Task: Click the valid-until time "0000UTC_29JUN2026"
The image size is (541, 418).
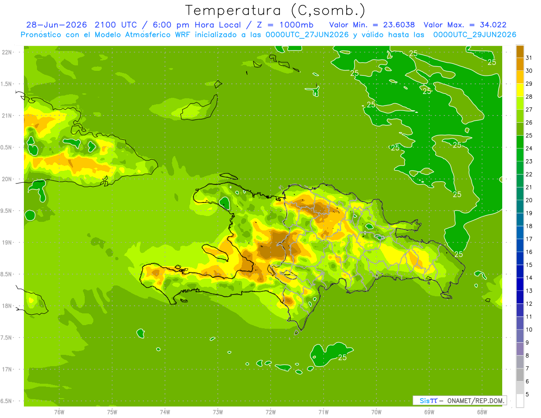Action: (474, 35)
